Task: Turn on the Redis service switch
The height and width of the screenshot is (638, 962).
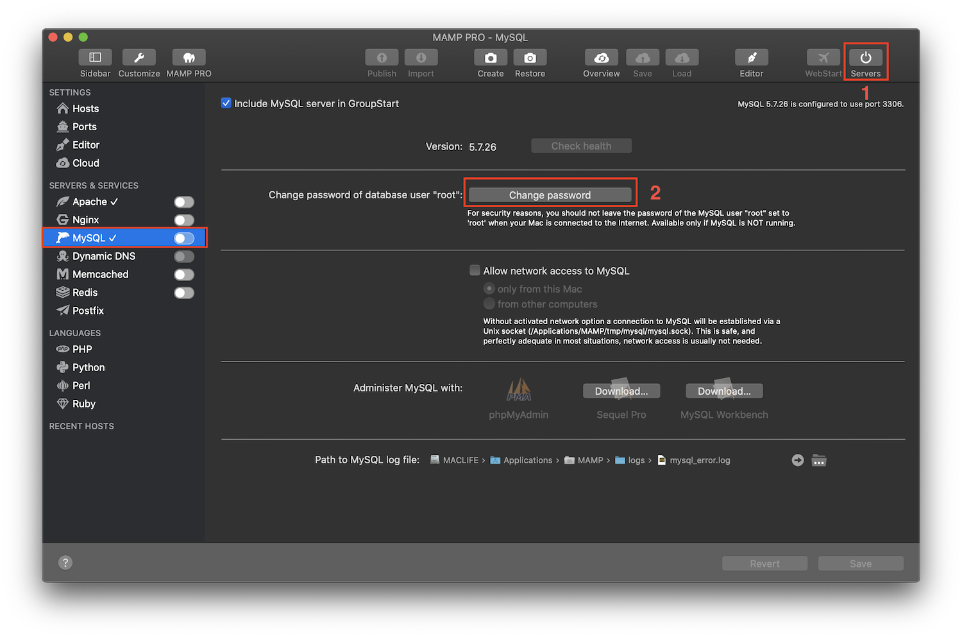Action: point(184,293)
